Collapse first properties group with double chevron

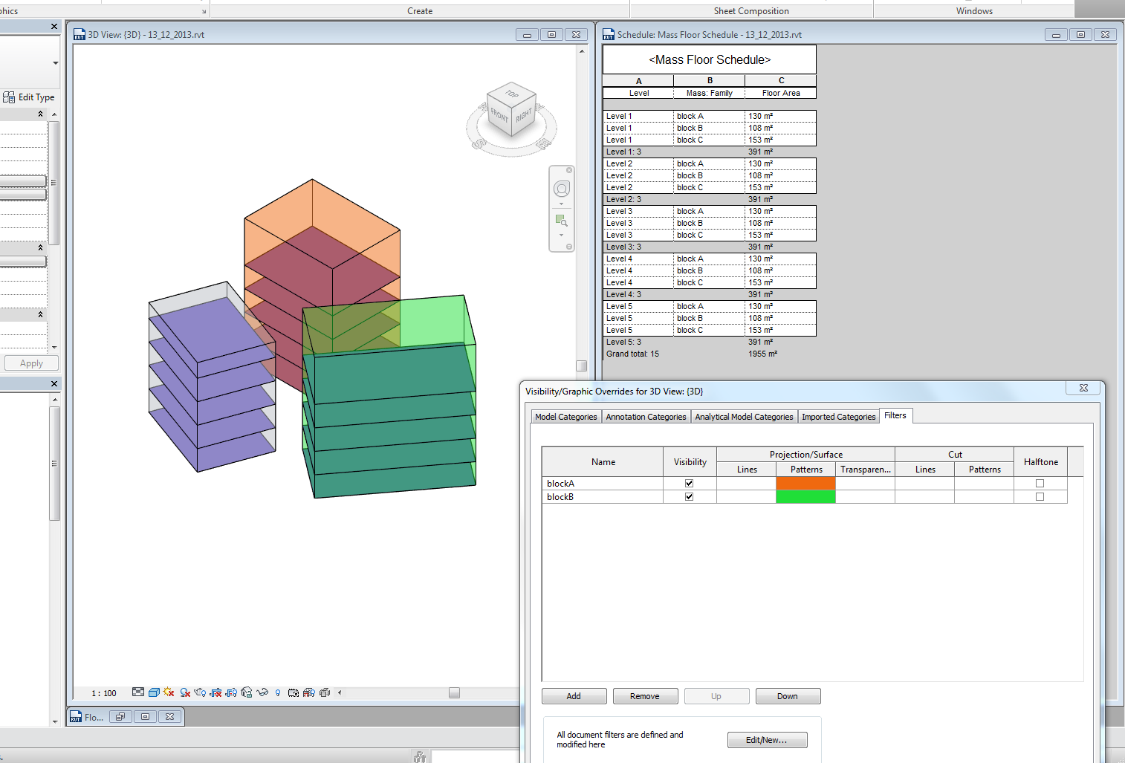(40, 114)
